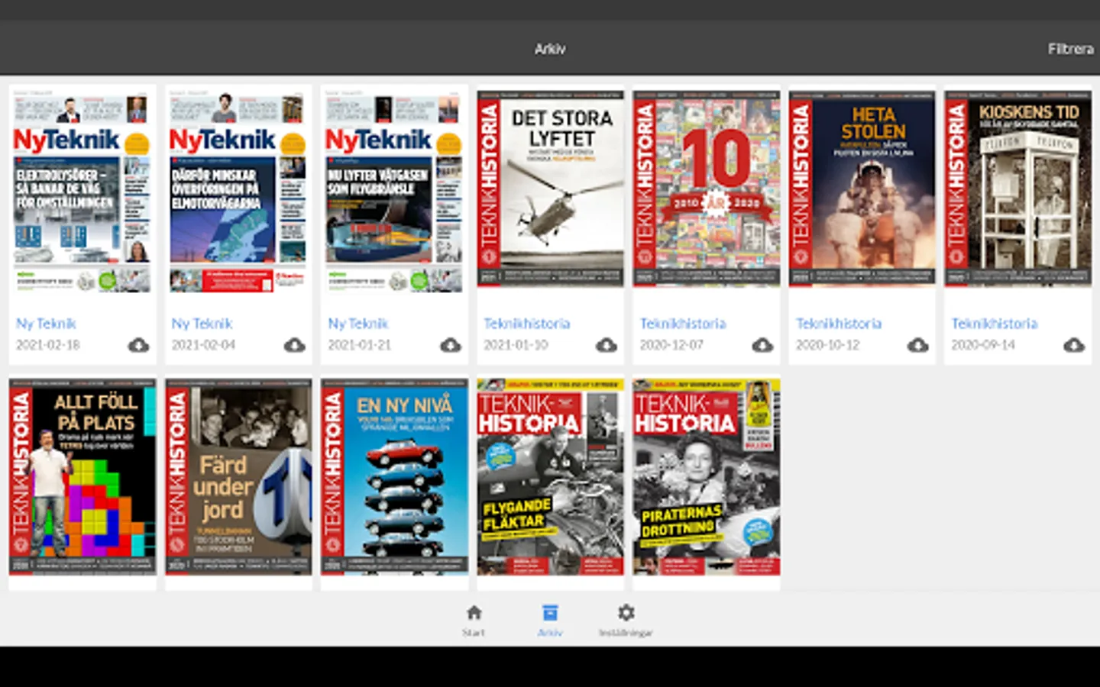The image size is (1100, 687).
Task: Download the Ny Teknik 2021-01-21 issue
Action: click(451, 345)
